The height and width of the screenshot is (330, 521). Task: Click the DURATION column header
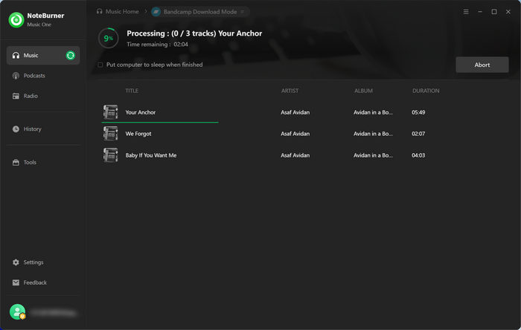tap(426, 91)
